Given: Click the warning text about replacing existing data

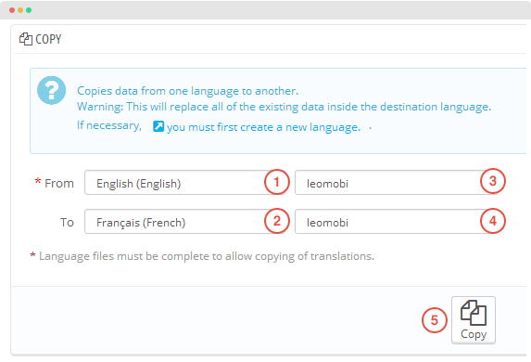Looking at the screenshot, I should pyautogui.click(x=284, y=107).
